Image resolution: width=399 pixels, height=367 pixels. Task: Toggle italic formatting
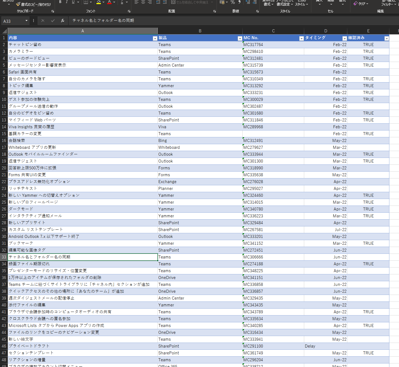(x=67, y=2)
